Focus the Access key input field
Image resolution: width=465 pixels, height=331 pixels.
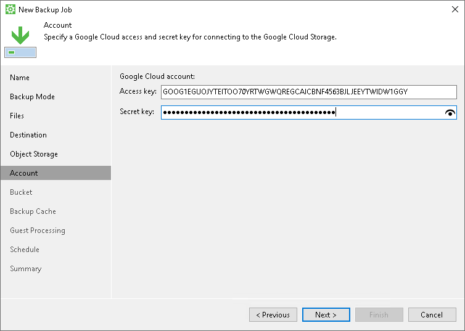coord(309,92)
